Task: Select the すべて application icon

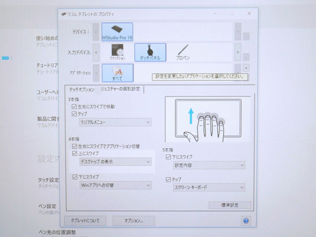Action: (117, 73)
